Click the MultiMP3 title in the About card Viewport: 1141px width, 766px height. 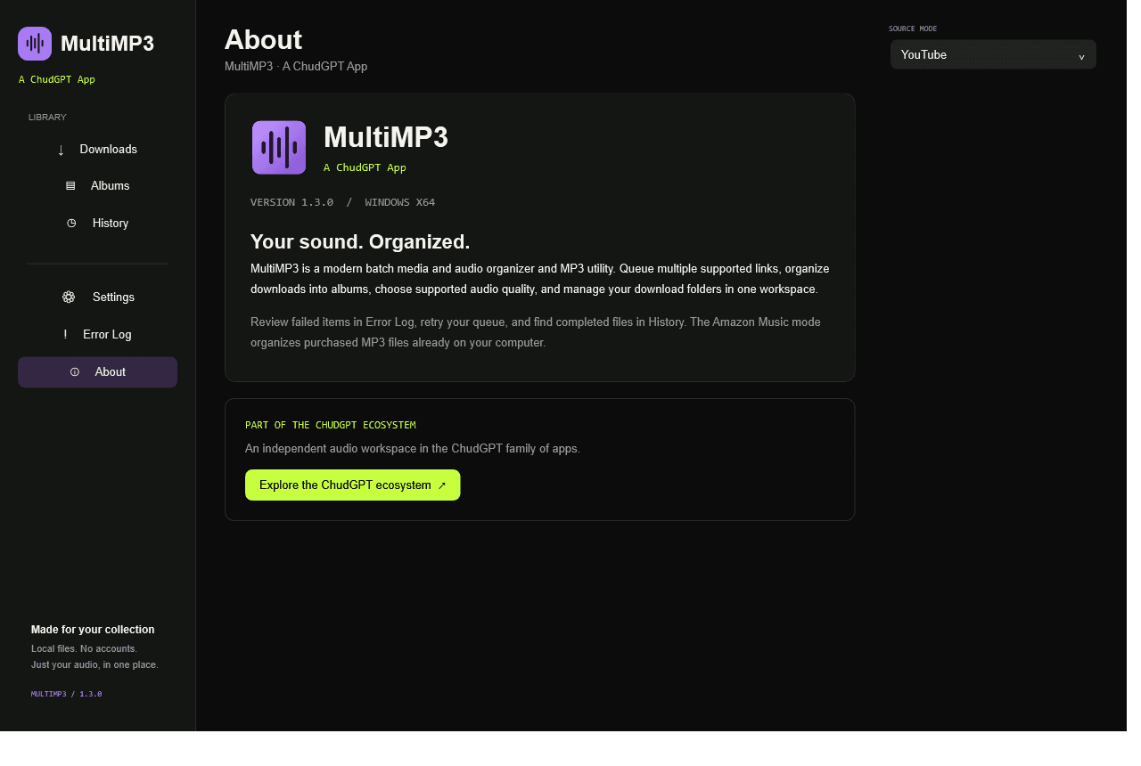(x=386, y=137)
